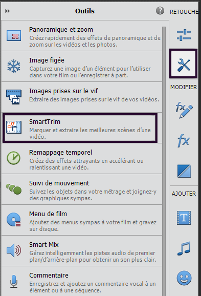
Task: Open the adjustments sliders panel
Action: point(184,35)
